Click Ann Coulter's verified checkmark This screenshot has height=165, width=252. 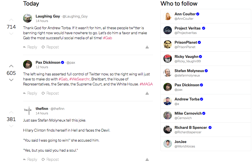click(197, 14)
